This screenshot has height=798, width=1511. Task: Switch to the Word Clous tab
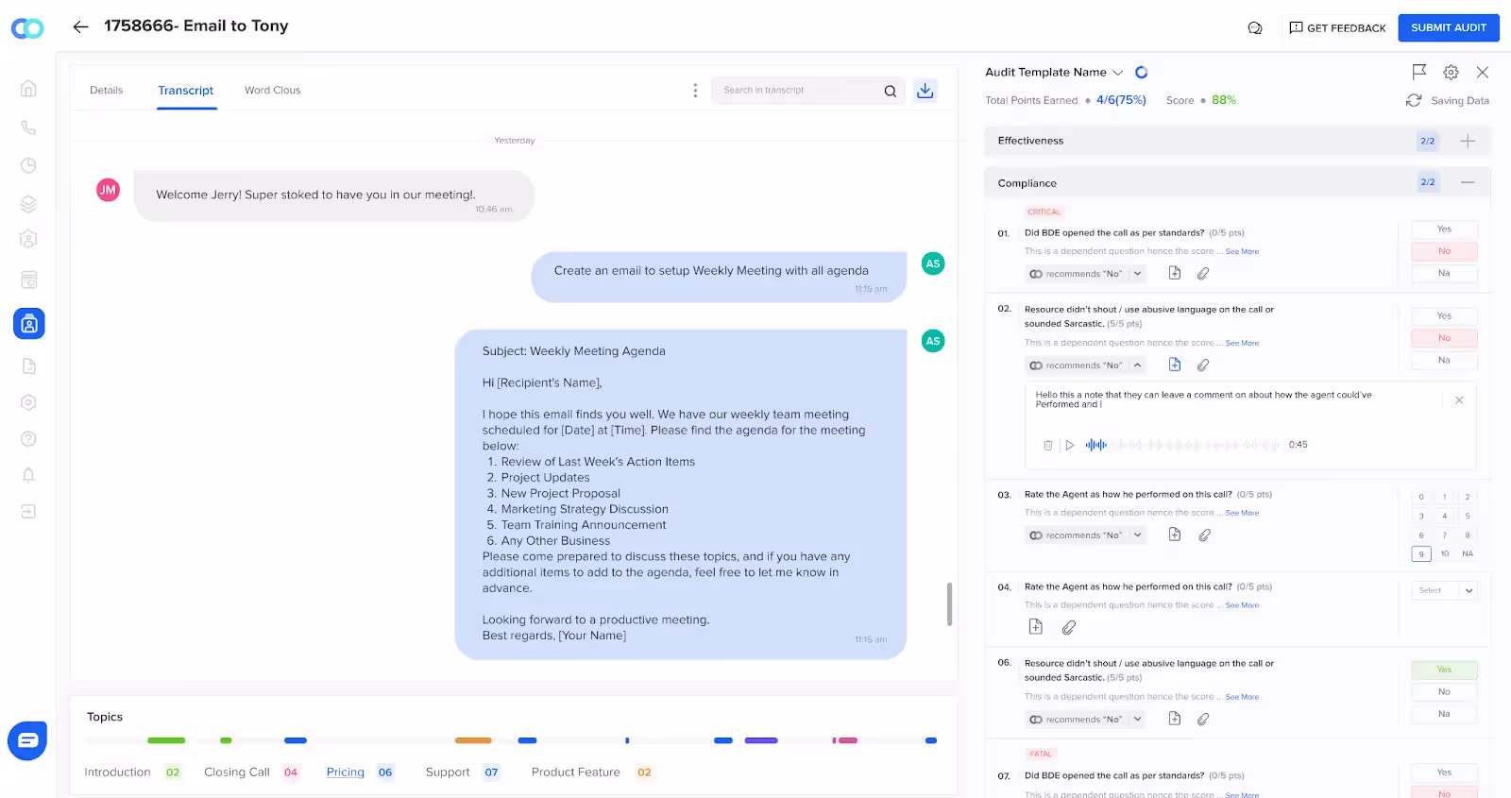[x=272, y=91]
